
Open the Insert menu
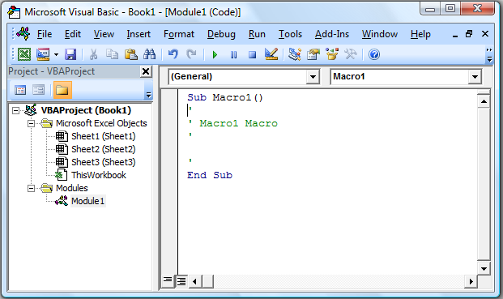coord(139,34)
